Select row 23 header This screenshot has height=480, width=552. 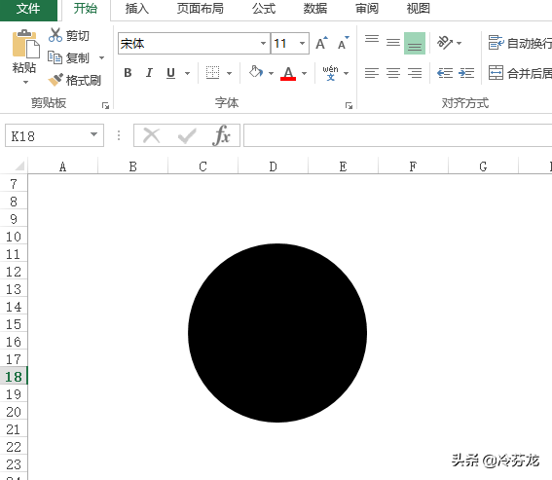point(14,464)
